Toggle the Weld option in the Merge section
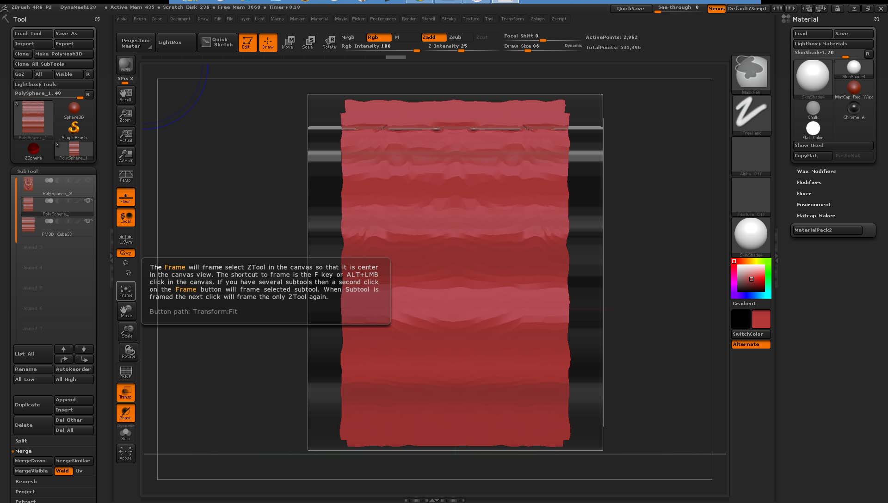Screen dimensions: 888x503 (63, 471)
